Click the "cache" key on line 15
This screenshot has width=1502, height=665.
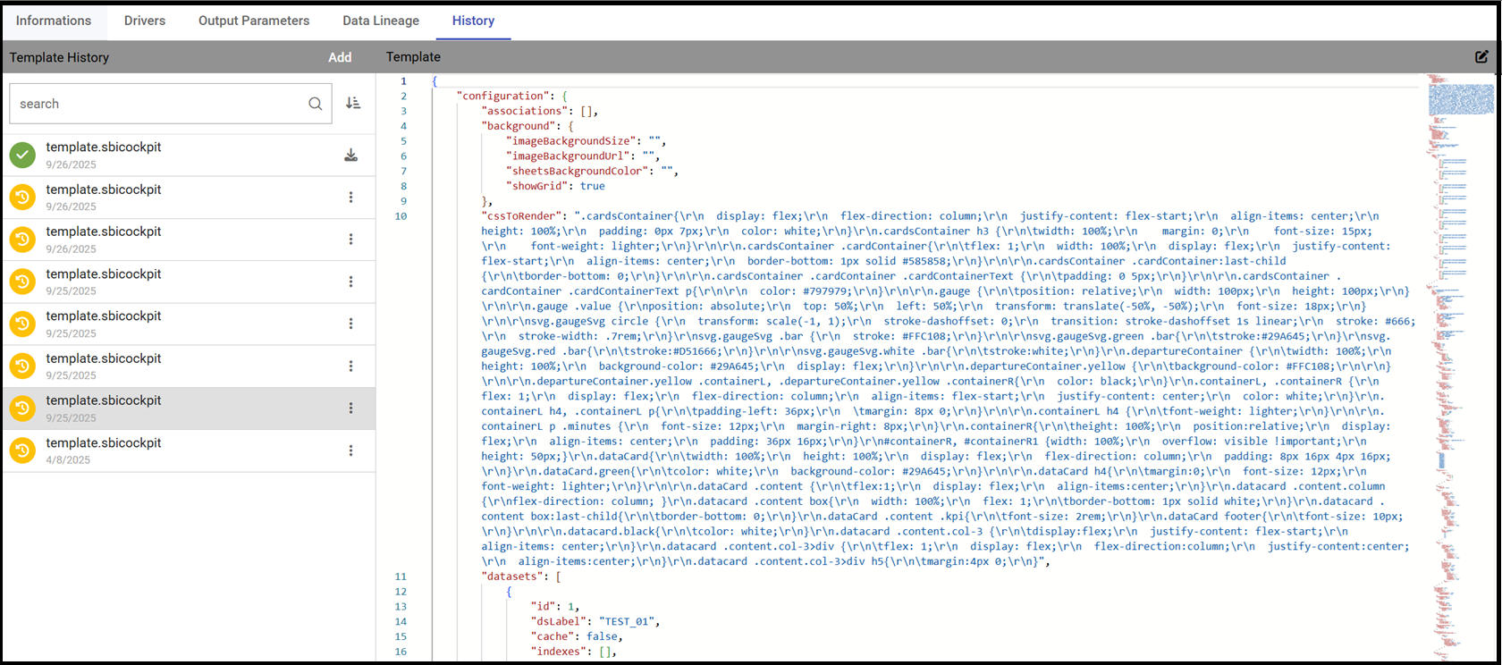point(553,636)
